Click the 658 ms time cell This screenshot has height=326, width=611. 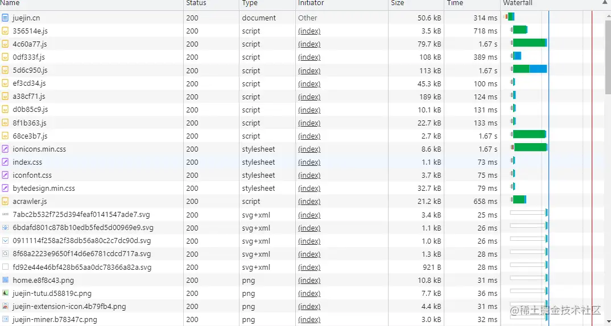point(472,202)
